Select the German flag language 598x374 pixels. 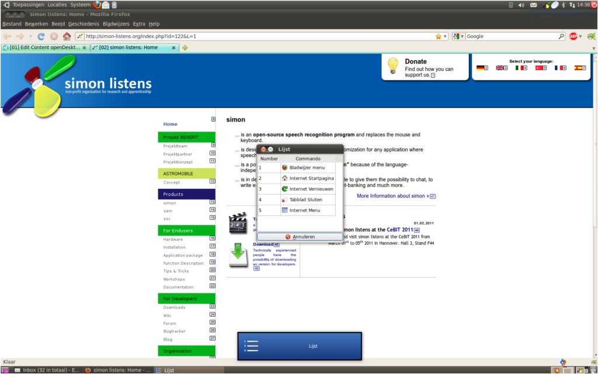tap(480, 68)
